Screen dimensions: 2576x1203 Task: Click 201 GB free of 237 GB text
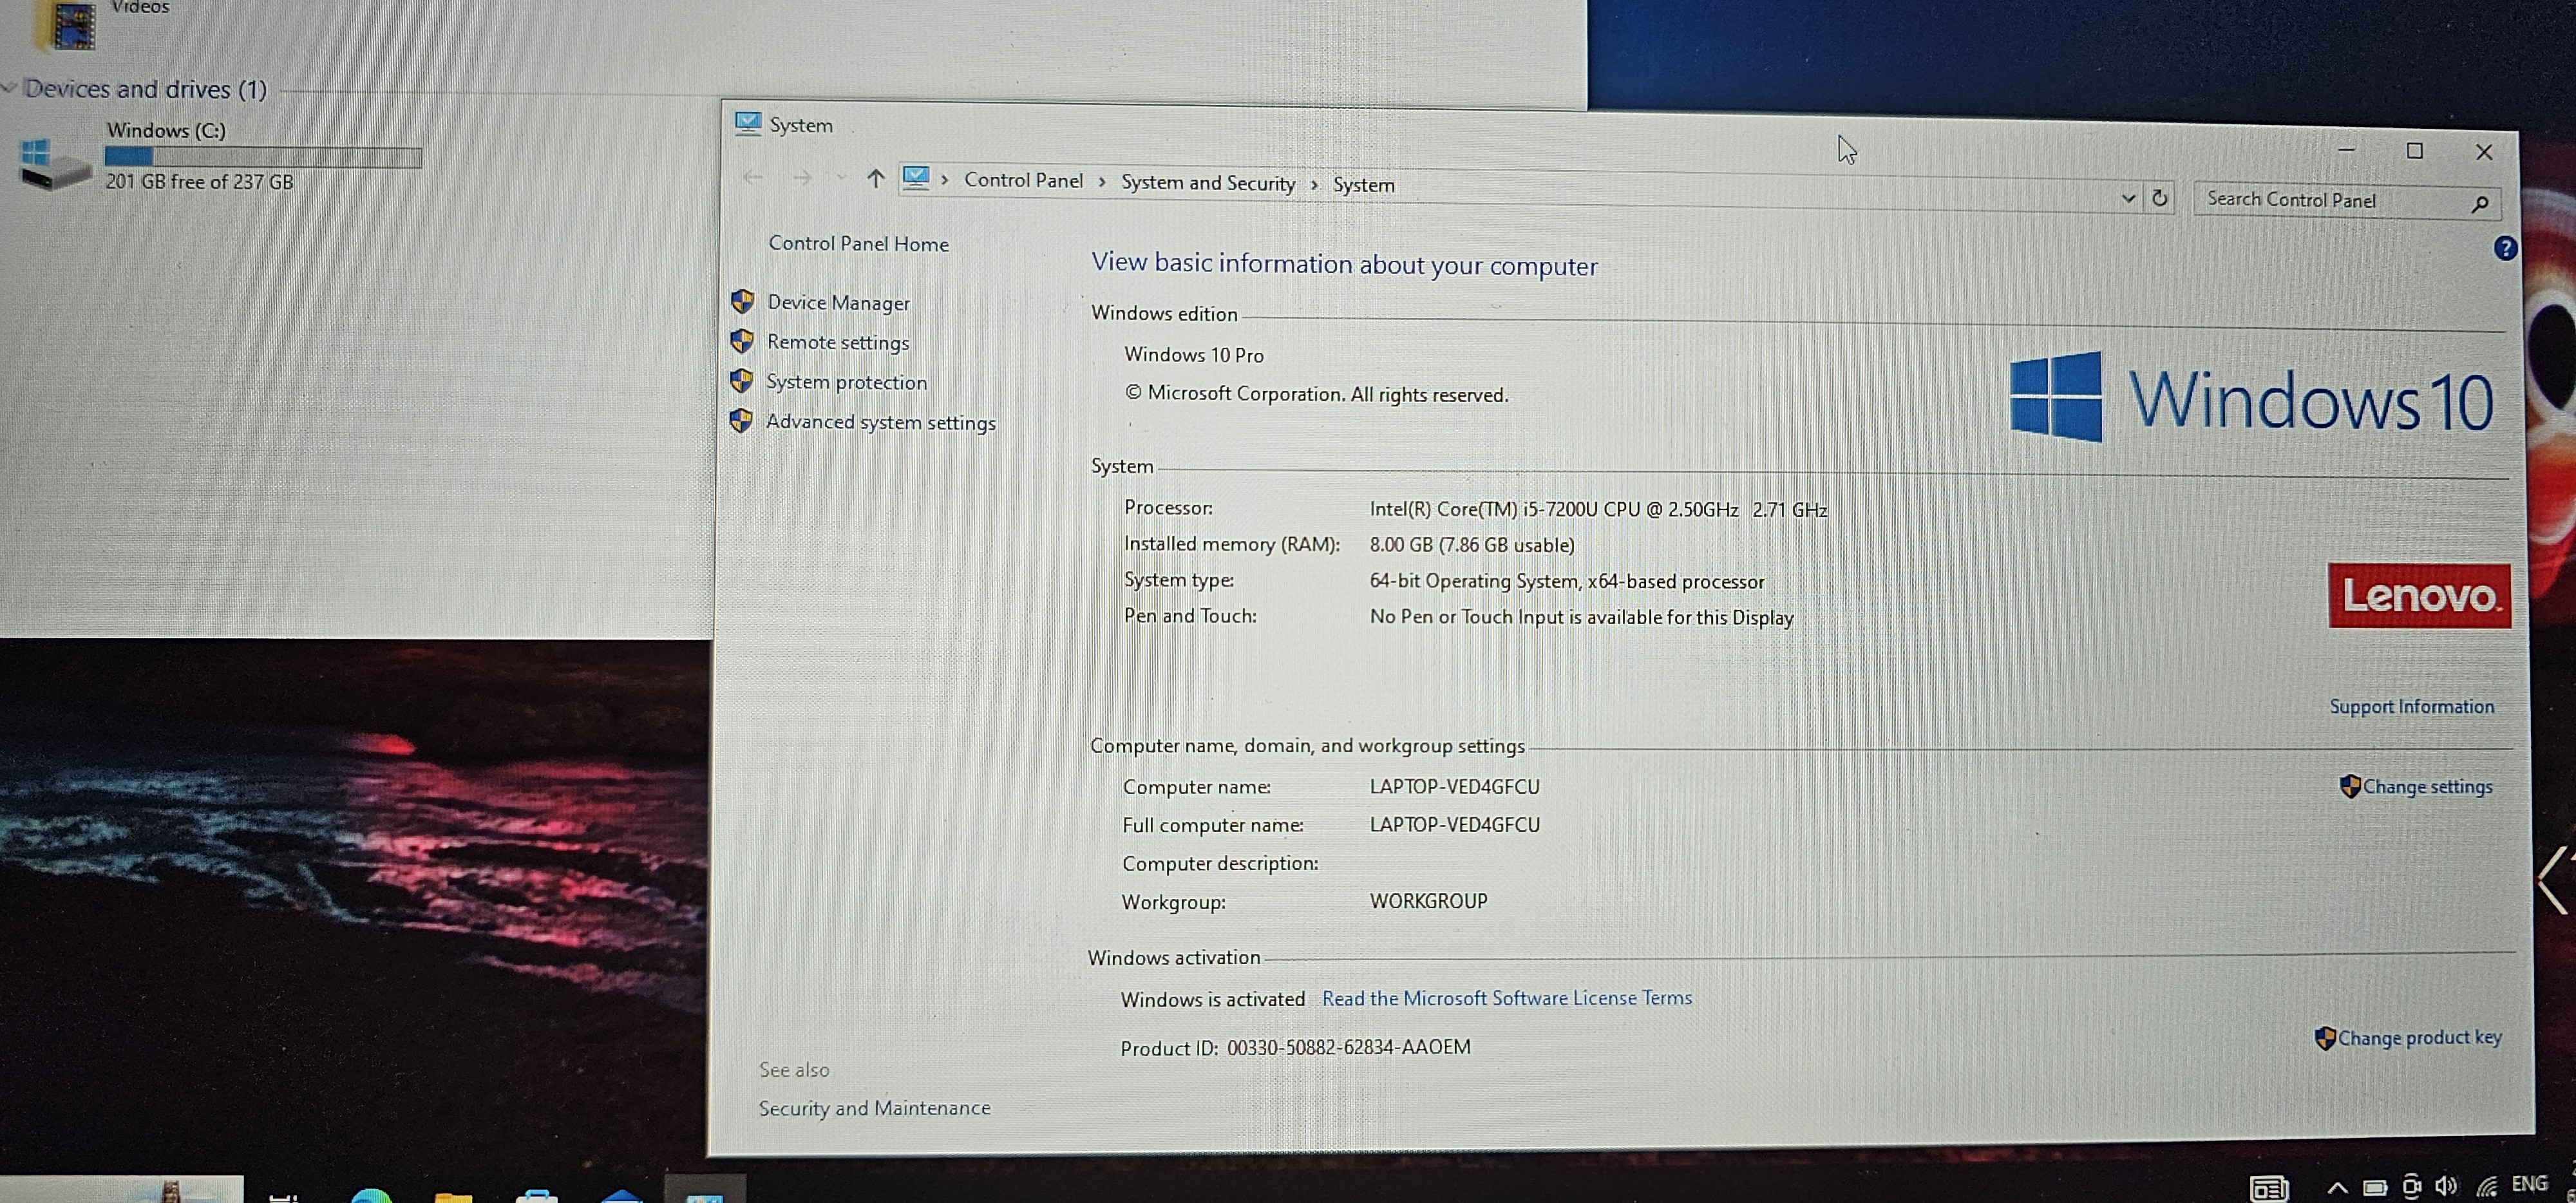(199, 182)
